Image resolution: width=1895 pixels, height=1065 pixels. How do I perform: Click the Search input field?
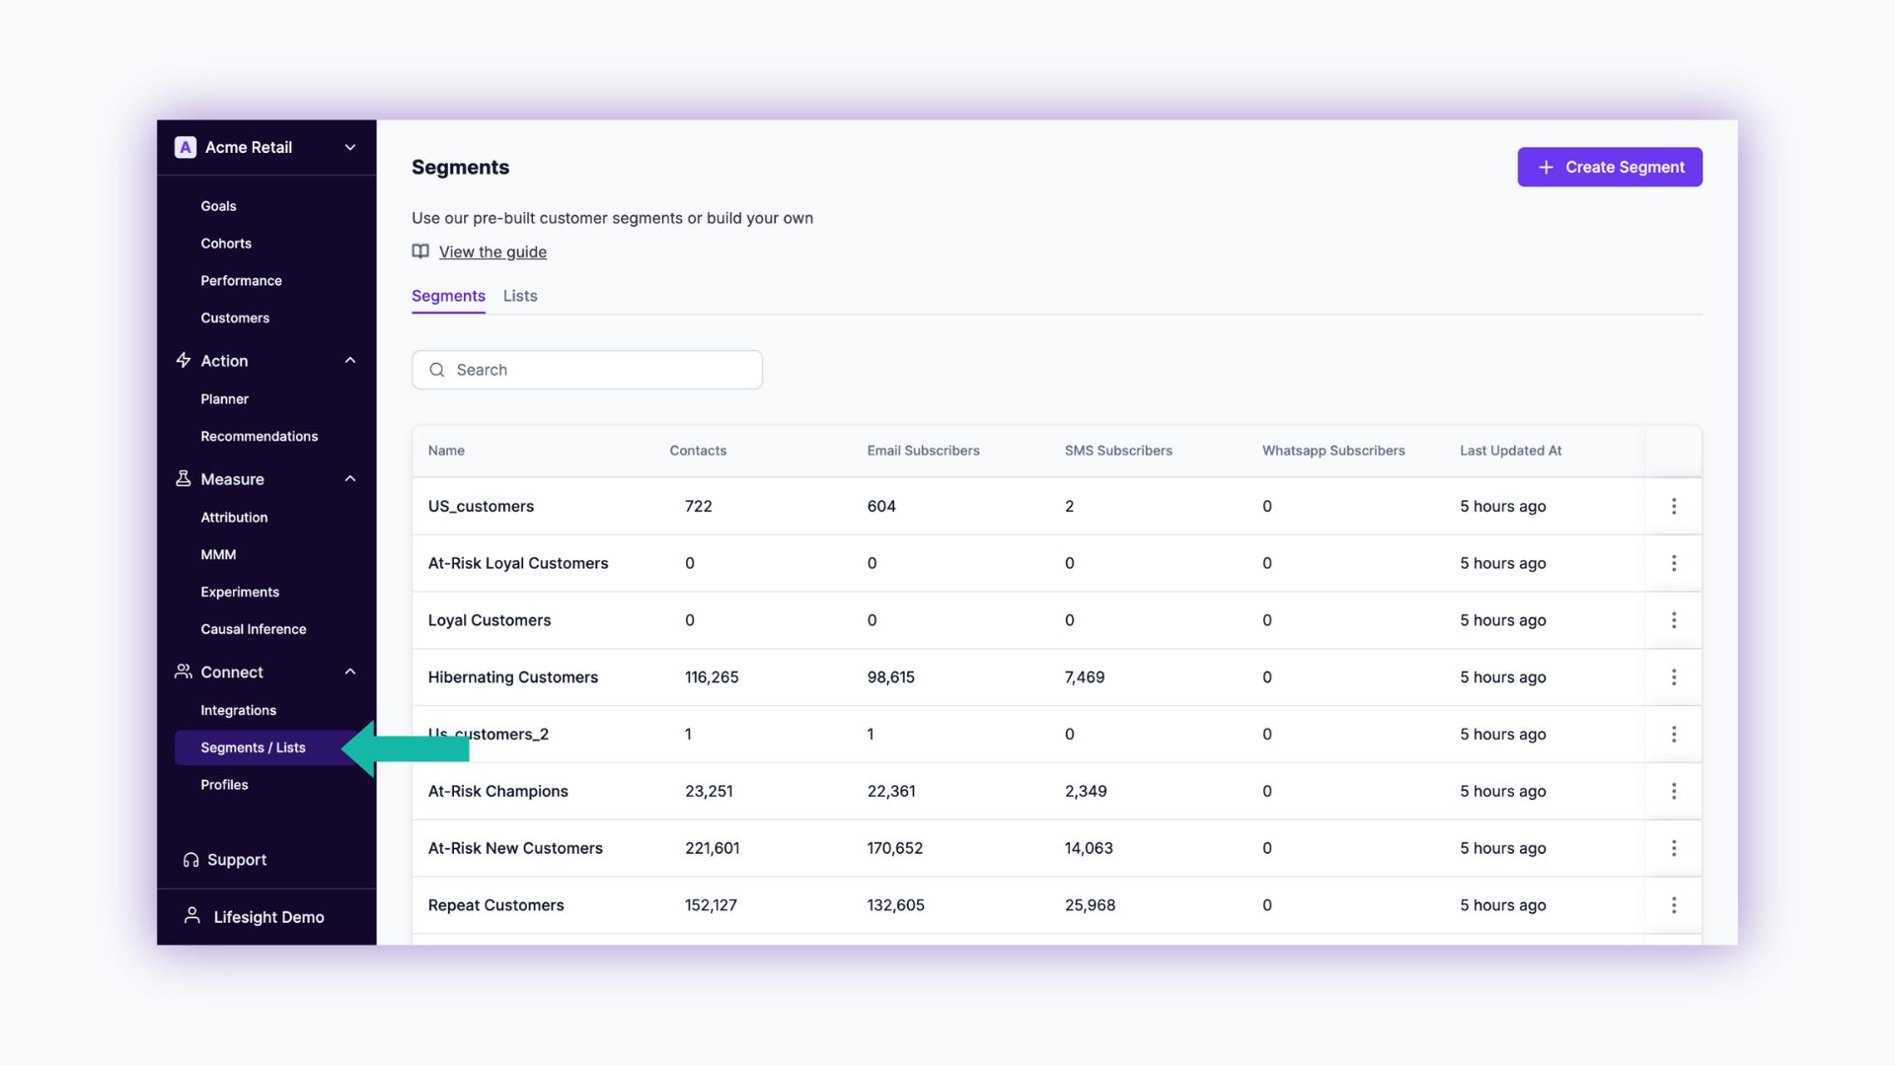point(602,370)
